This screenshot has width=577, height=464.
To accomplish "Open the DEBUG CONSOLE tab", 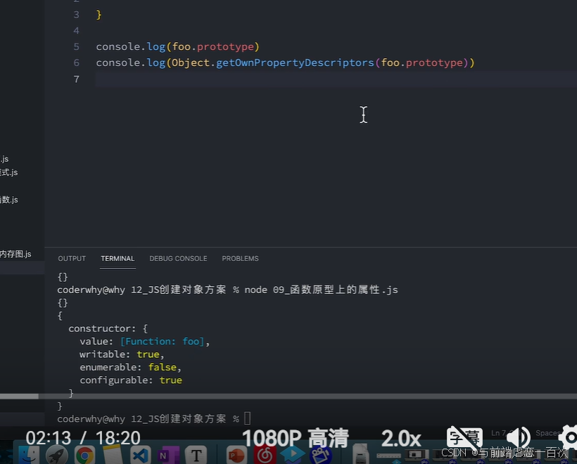I will coord(178,259).
